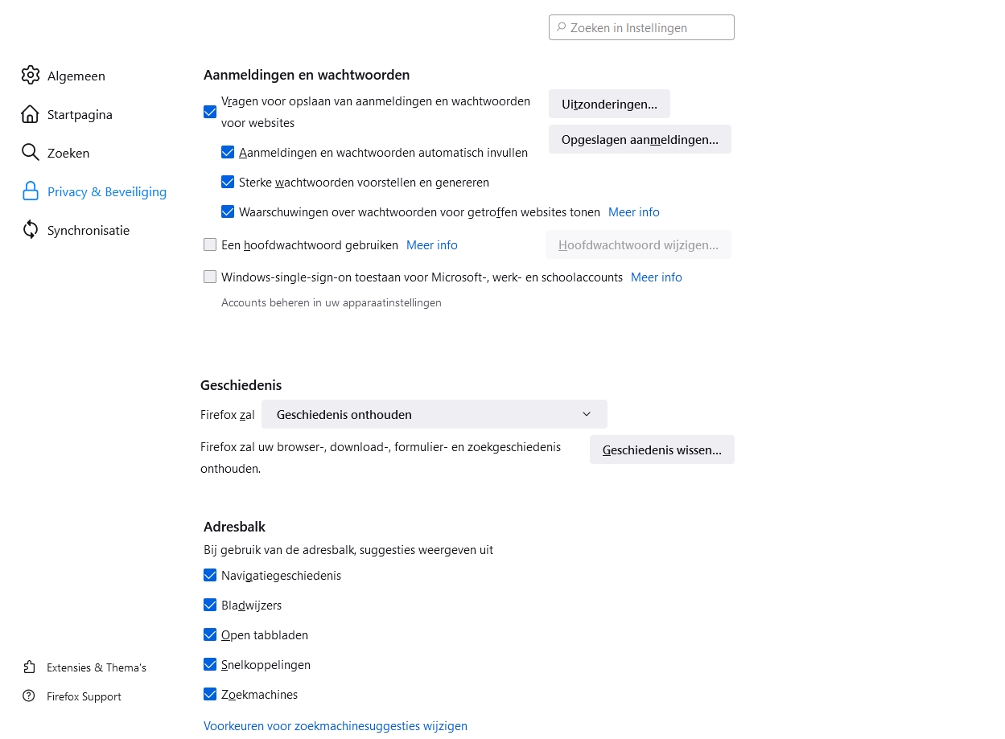1005x739 pixels.
Task: Disable Navigatiegeschiedenis suggestions
Action: pos(210,575)
